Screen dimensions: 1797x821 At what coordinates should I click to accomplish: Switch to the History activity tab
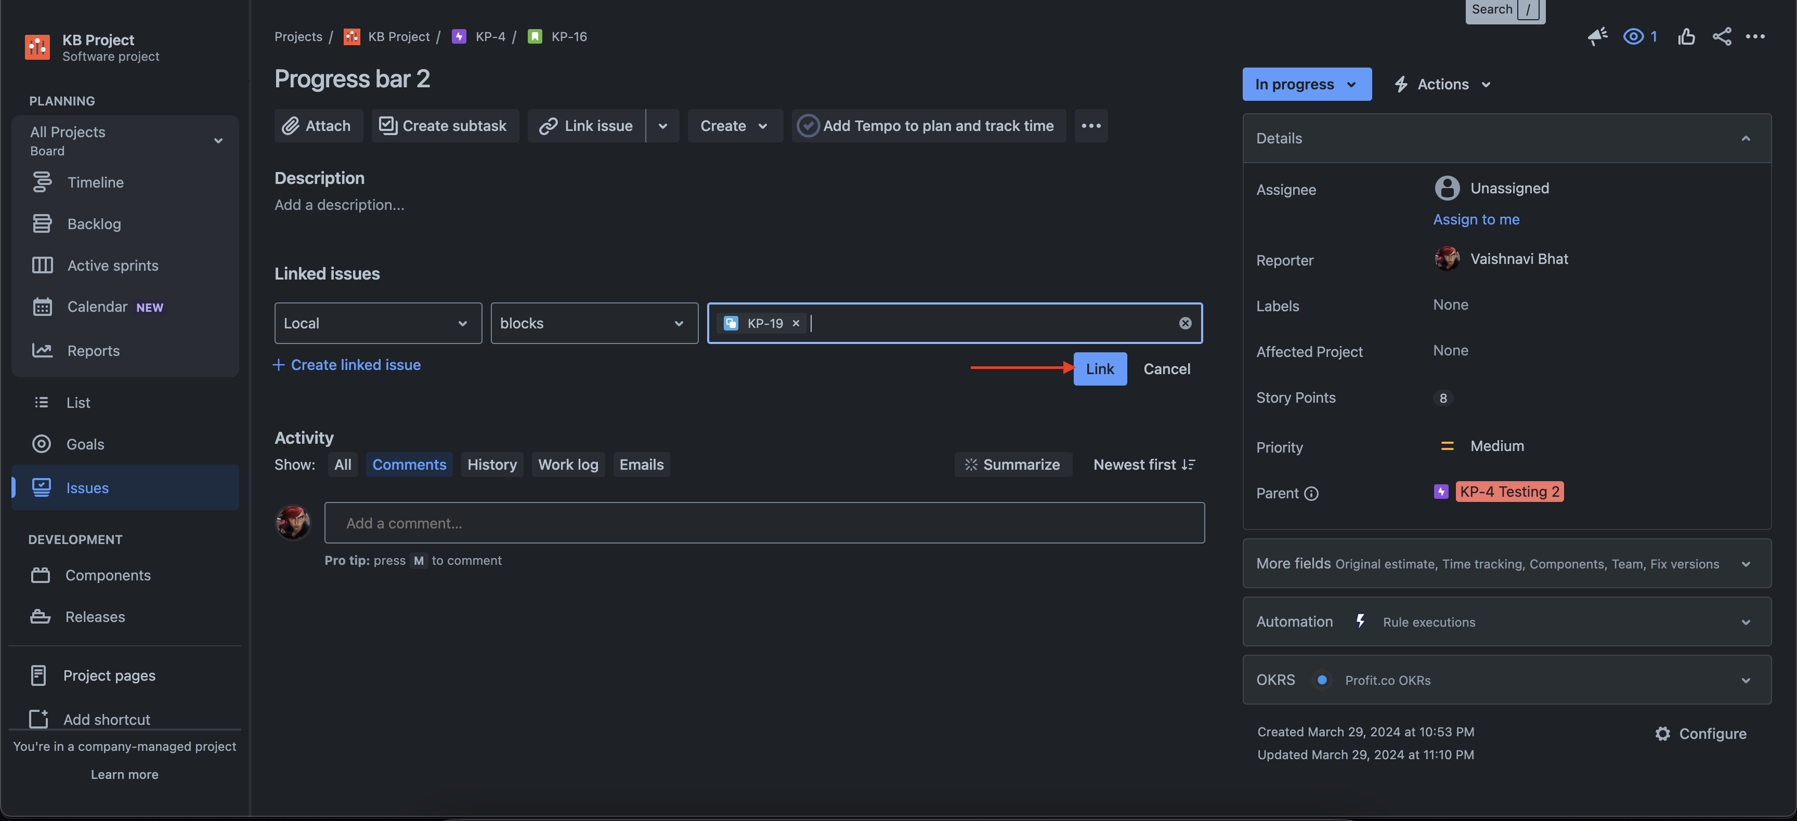point(491,465)
